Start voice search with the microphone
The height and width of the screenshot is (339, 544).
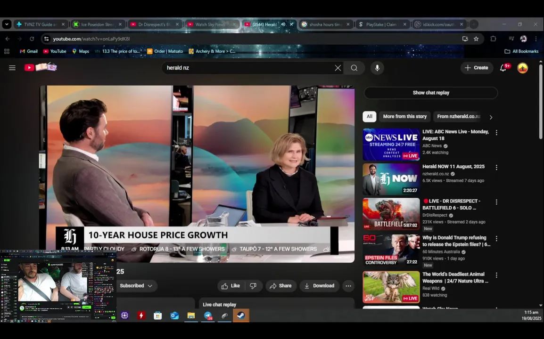click(377, 68)
